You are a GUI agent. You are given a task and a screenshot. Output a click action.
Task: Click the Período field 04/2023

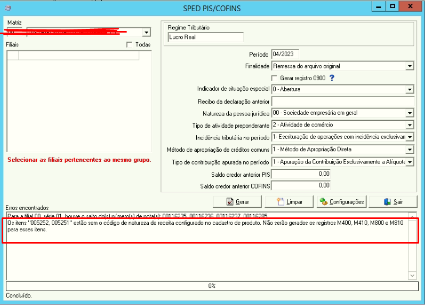pyautogui.click(x=285, y=54)
